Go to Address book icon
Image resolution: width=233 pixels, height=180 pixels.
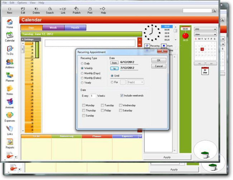(10, 63)
